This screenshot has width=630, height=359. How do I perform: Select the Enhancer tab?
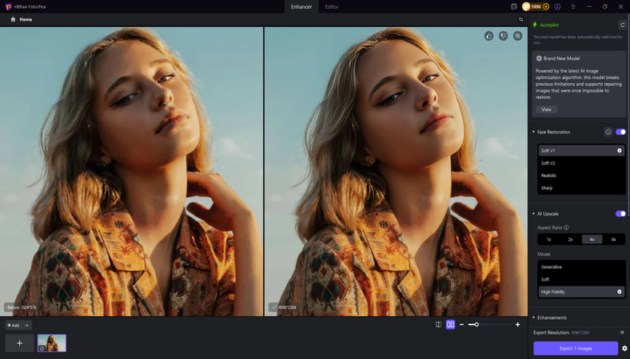click(301, 6)
